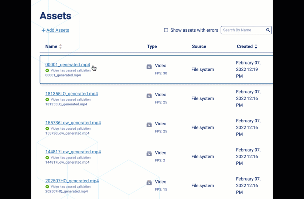The height and width of the screenshot is (199, 304).
Task: Click green validation check for 144817Low_generated.mp4
Action: click(x=47, y=157)
